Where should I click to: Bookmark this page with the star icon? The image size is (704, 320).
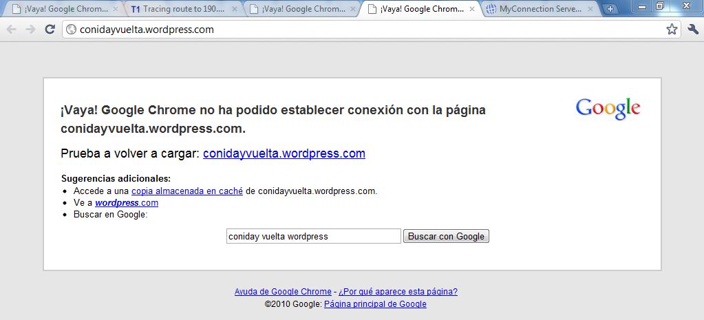coord(672,30)
